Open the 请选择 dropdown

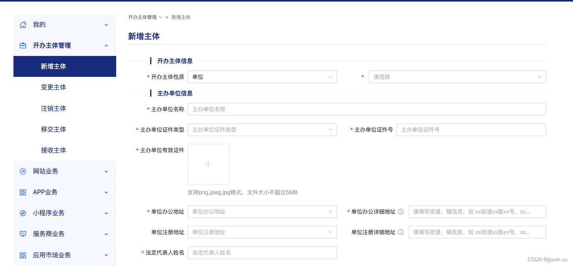[x=457, y=77]
